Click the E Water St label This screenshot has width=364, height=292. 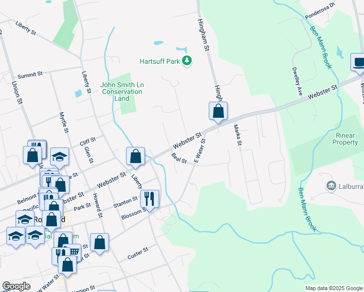pos(200,151)
